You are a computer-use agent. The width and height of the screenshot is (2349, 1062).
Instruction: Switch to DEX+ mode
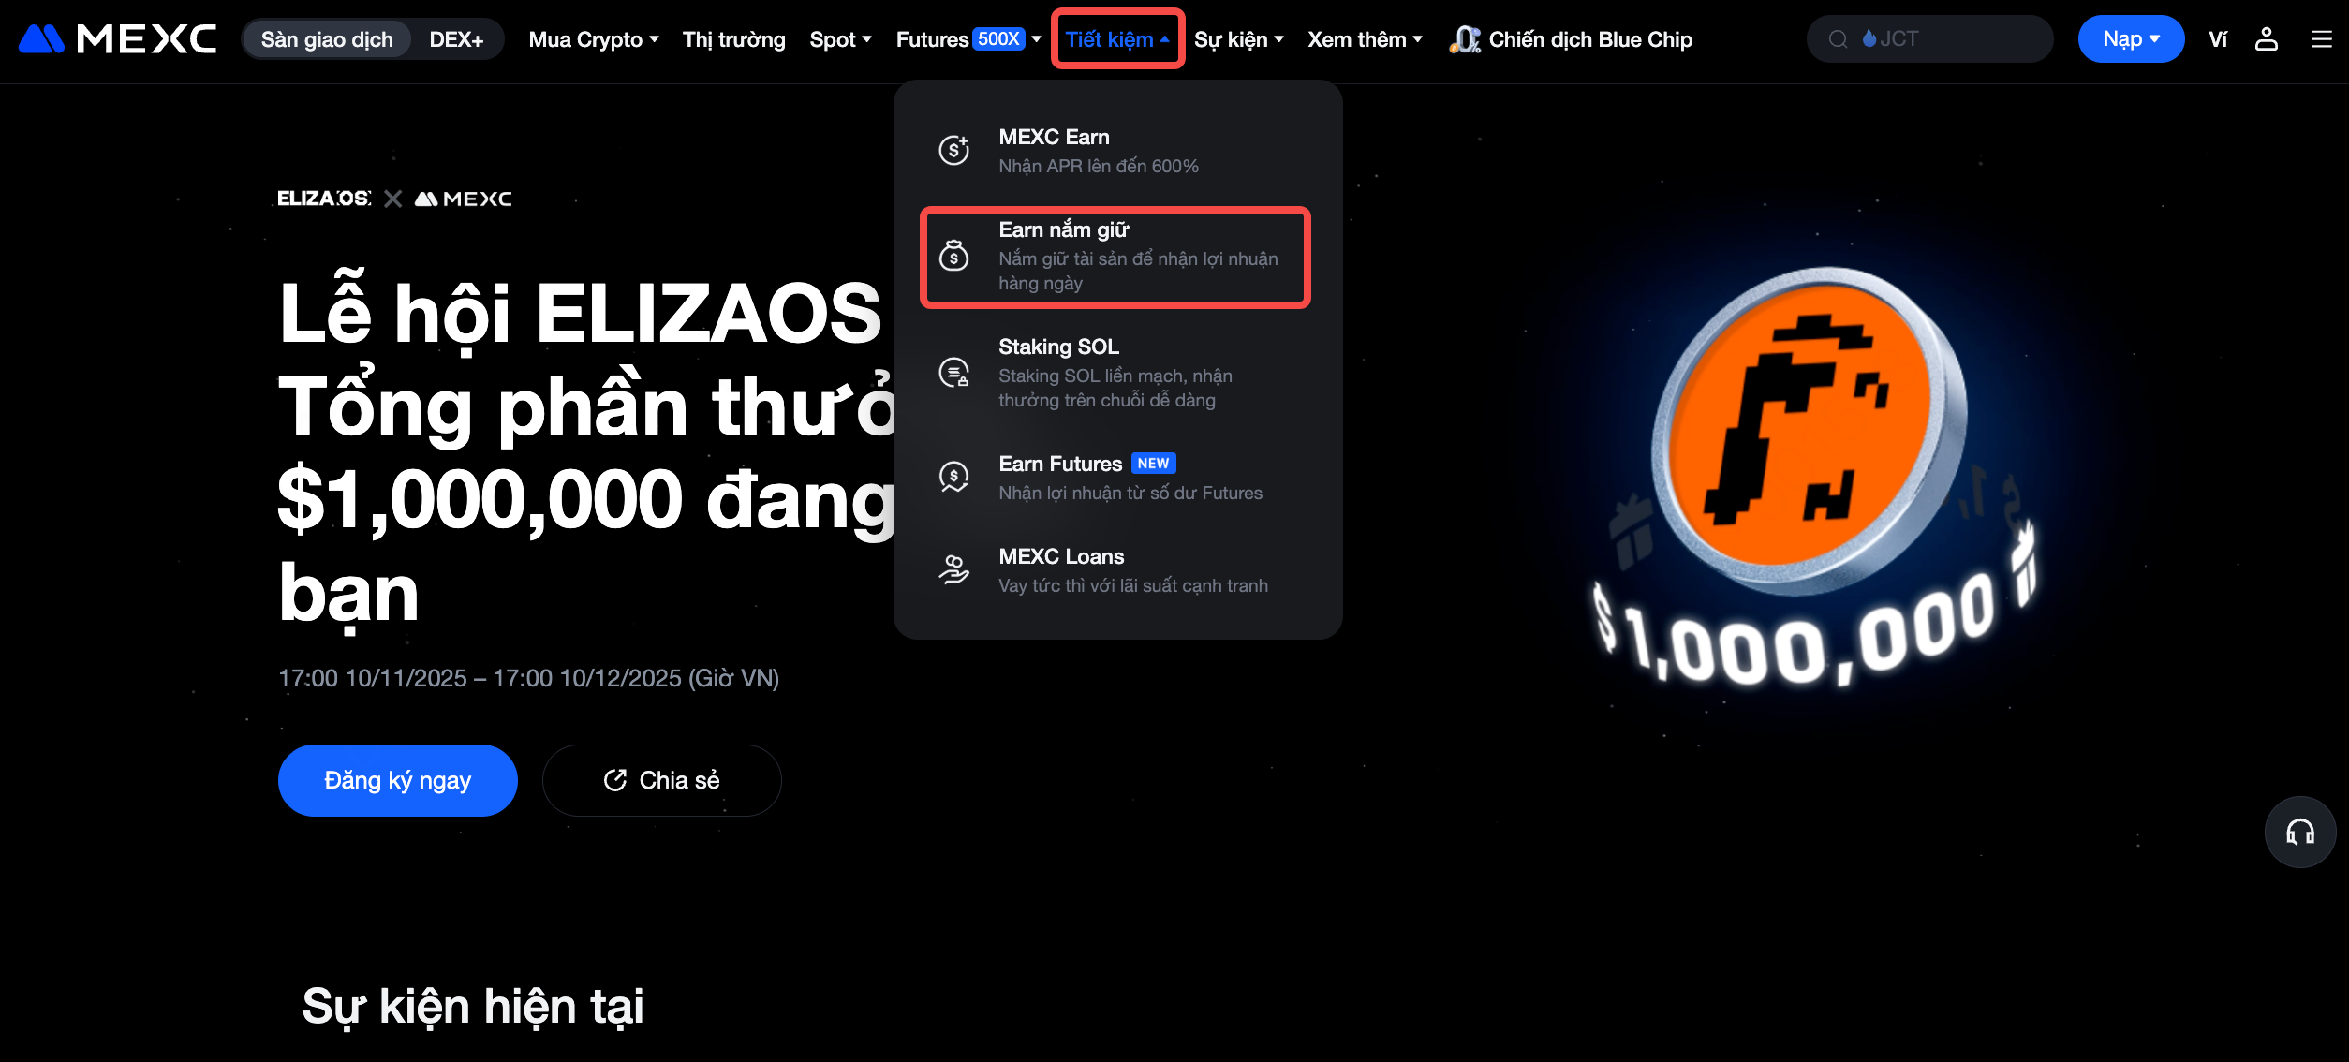(456, 39)
